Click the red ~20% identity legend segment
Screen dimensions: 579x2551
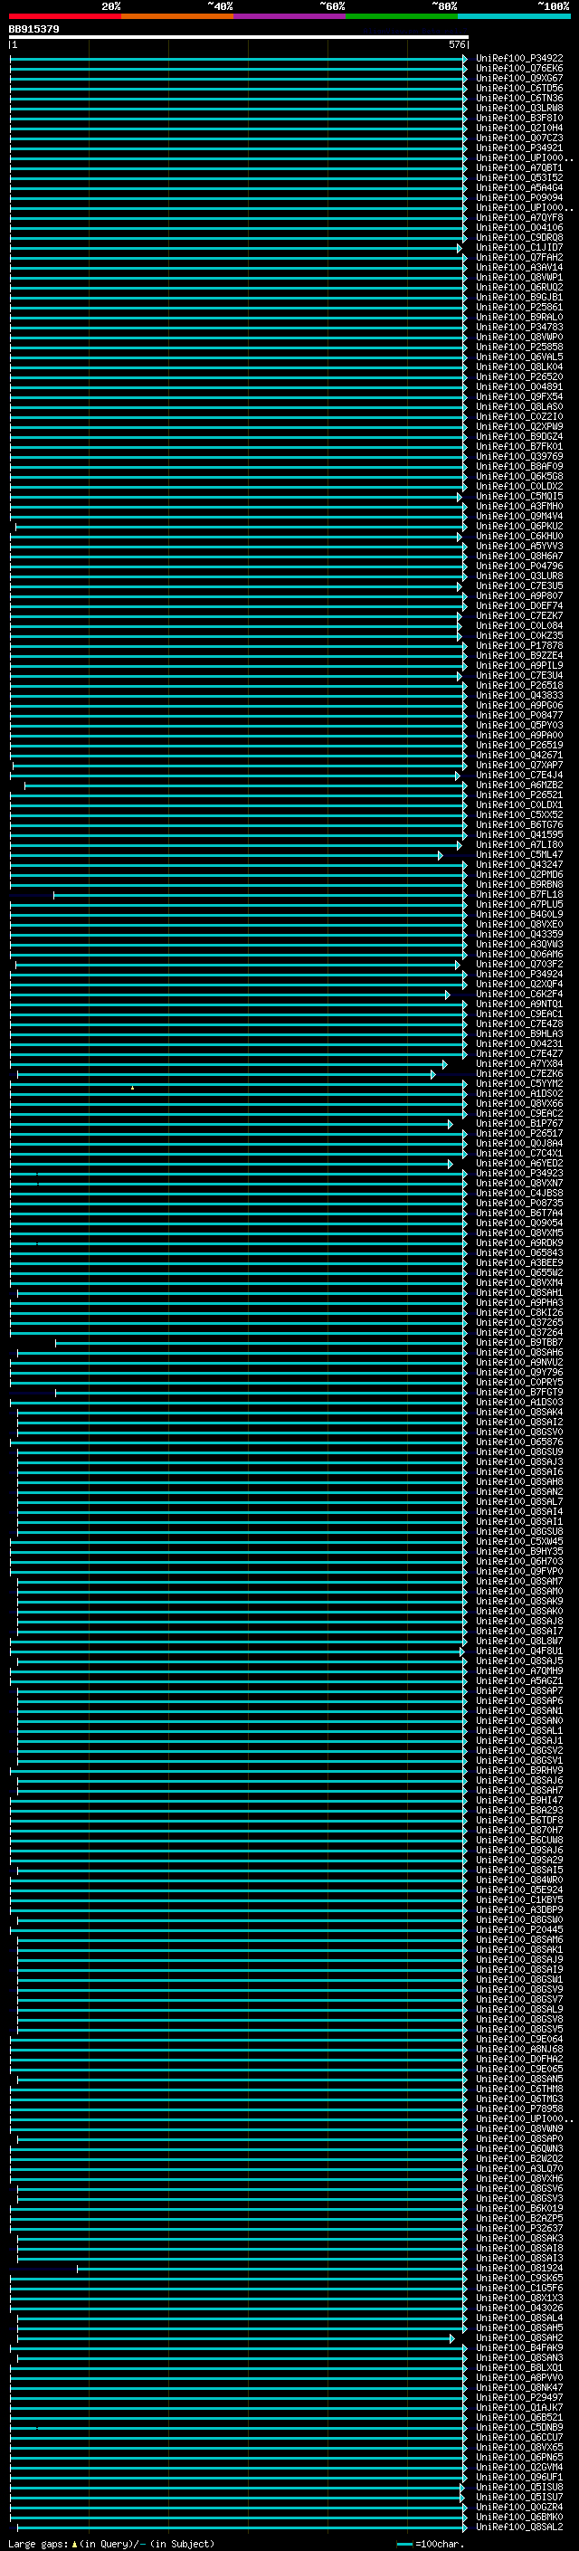[x=64, y=16]
